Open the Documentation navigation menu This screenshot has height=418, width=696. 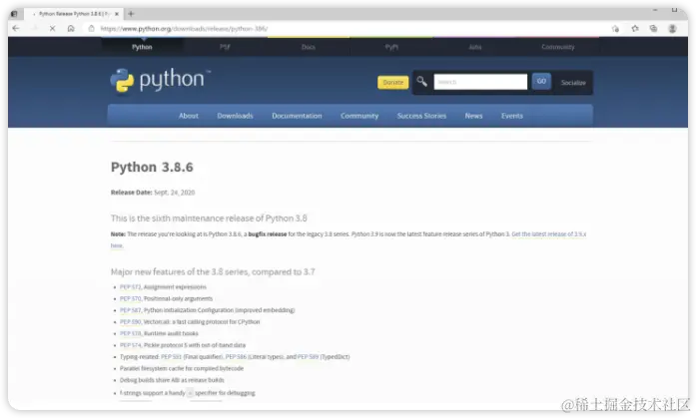[x=297, y=116]
